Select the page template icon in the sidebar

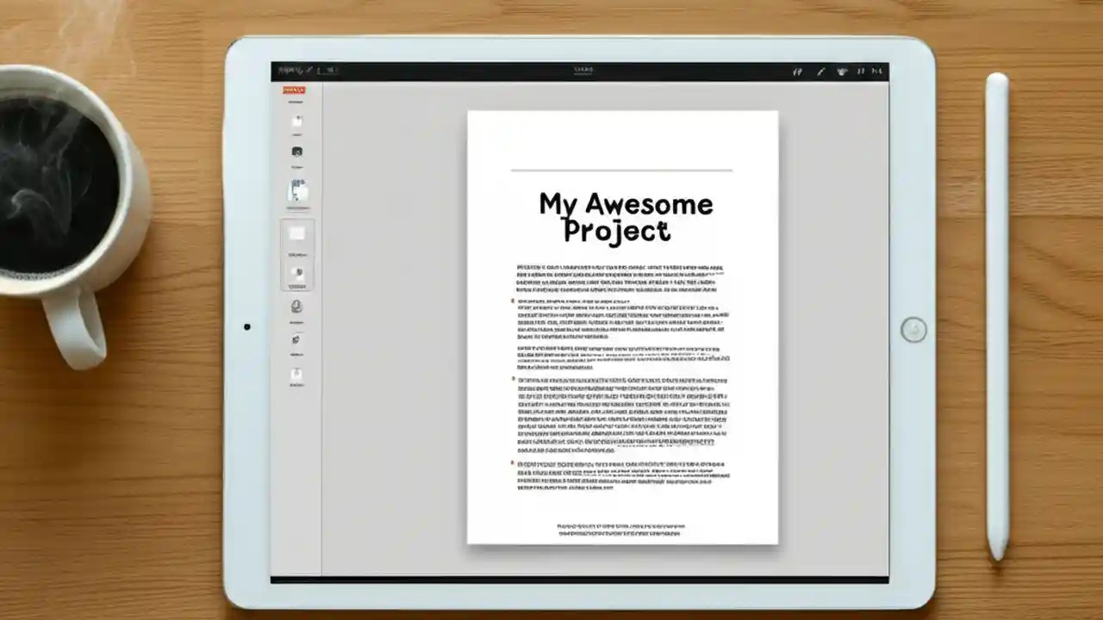tap(297, 191)
